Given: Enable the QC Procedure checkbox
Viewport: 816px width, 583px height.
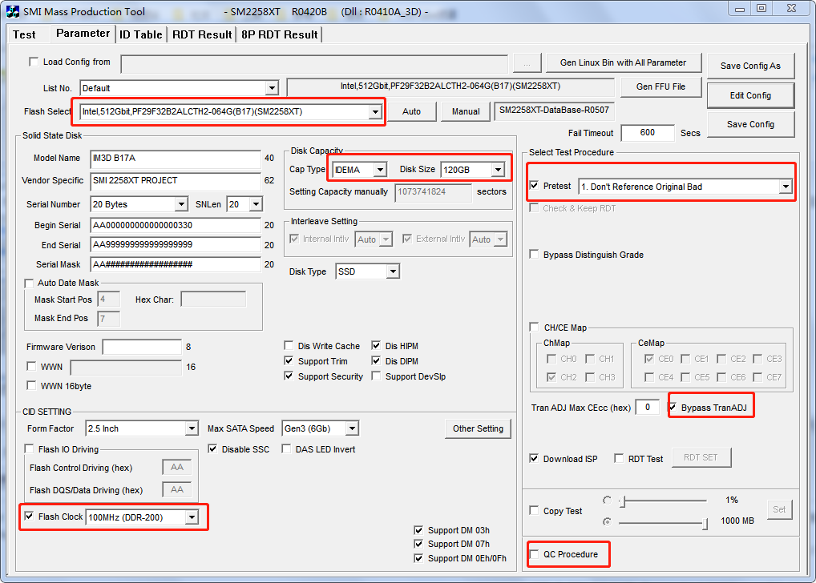Looking at the screenshot, I should [x=534, y=554].
